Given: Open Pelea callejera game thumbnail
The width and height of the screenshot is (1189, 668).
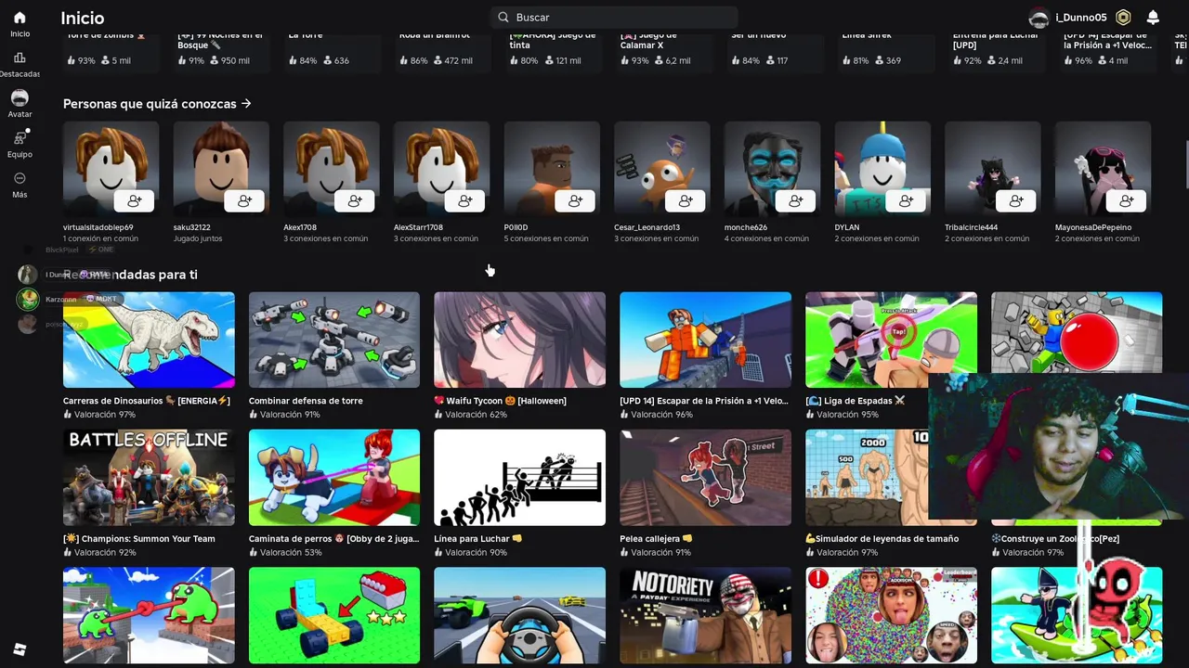Looking at the screenshot, I should point(705,477).
